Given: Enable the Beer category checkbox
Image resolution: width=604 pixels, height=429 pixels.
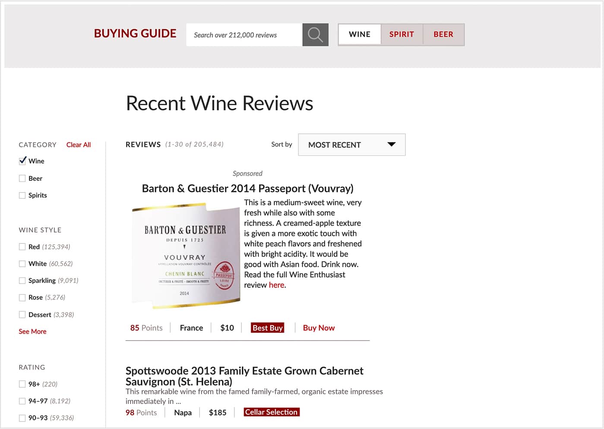Looking at the screenshot, I should [22, 178].
